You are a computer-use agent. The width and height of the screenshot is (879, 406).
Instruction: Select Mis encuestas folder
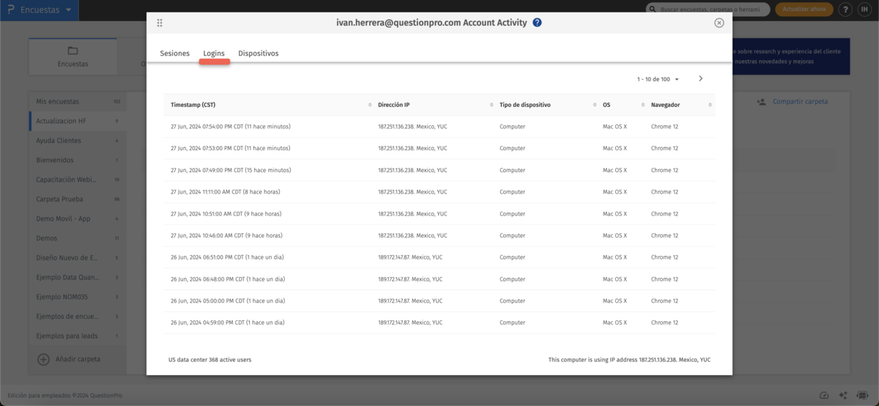[78, 101]
